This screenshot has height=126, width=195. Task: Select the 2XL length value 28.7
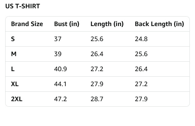tap(97, 99)
